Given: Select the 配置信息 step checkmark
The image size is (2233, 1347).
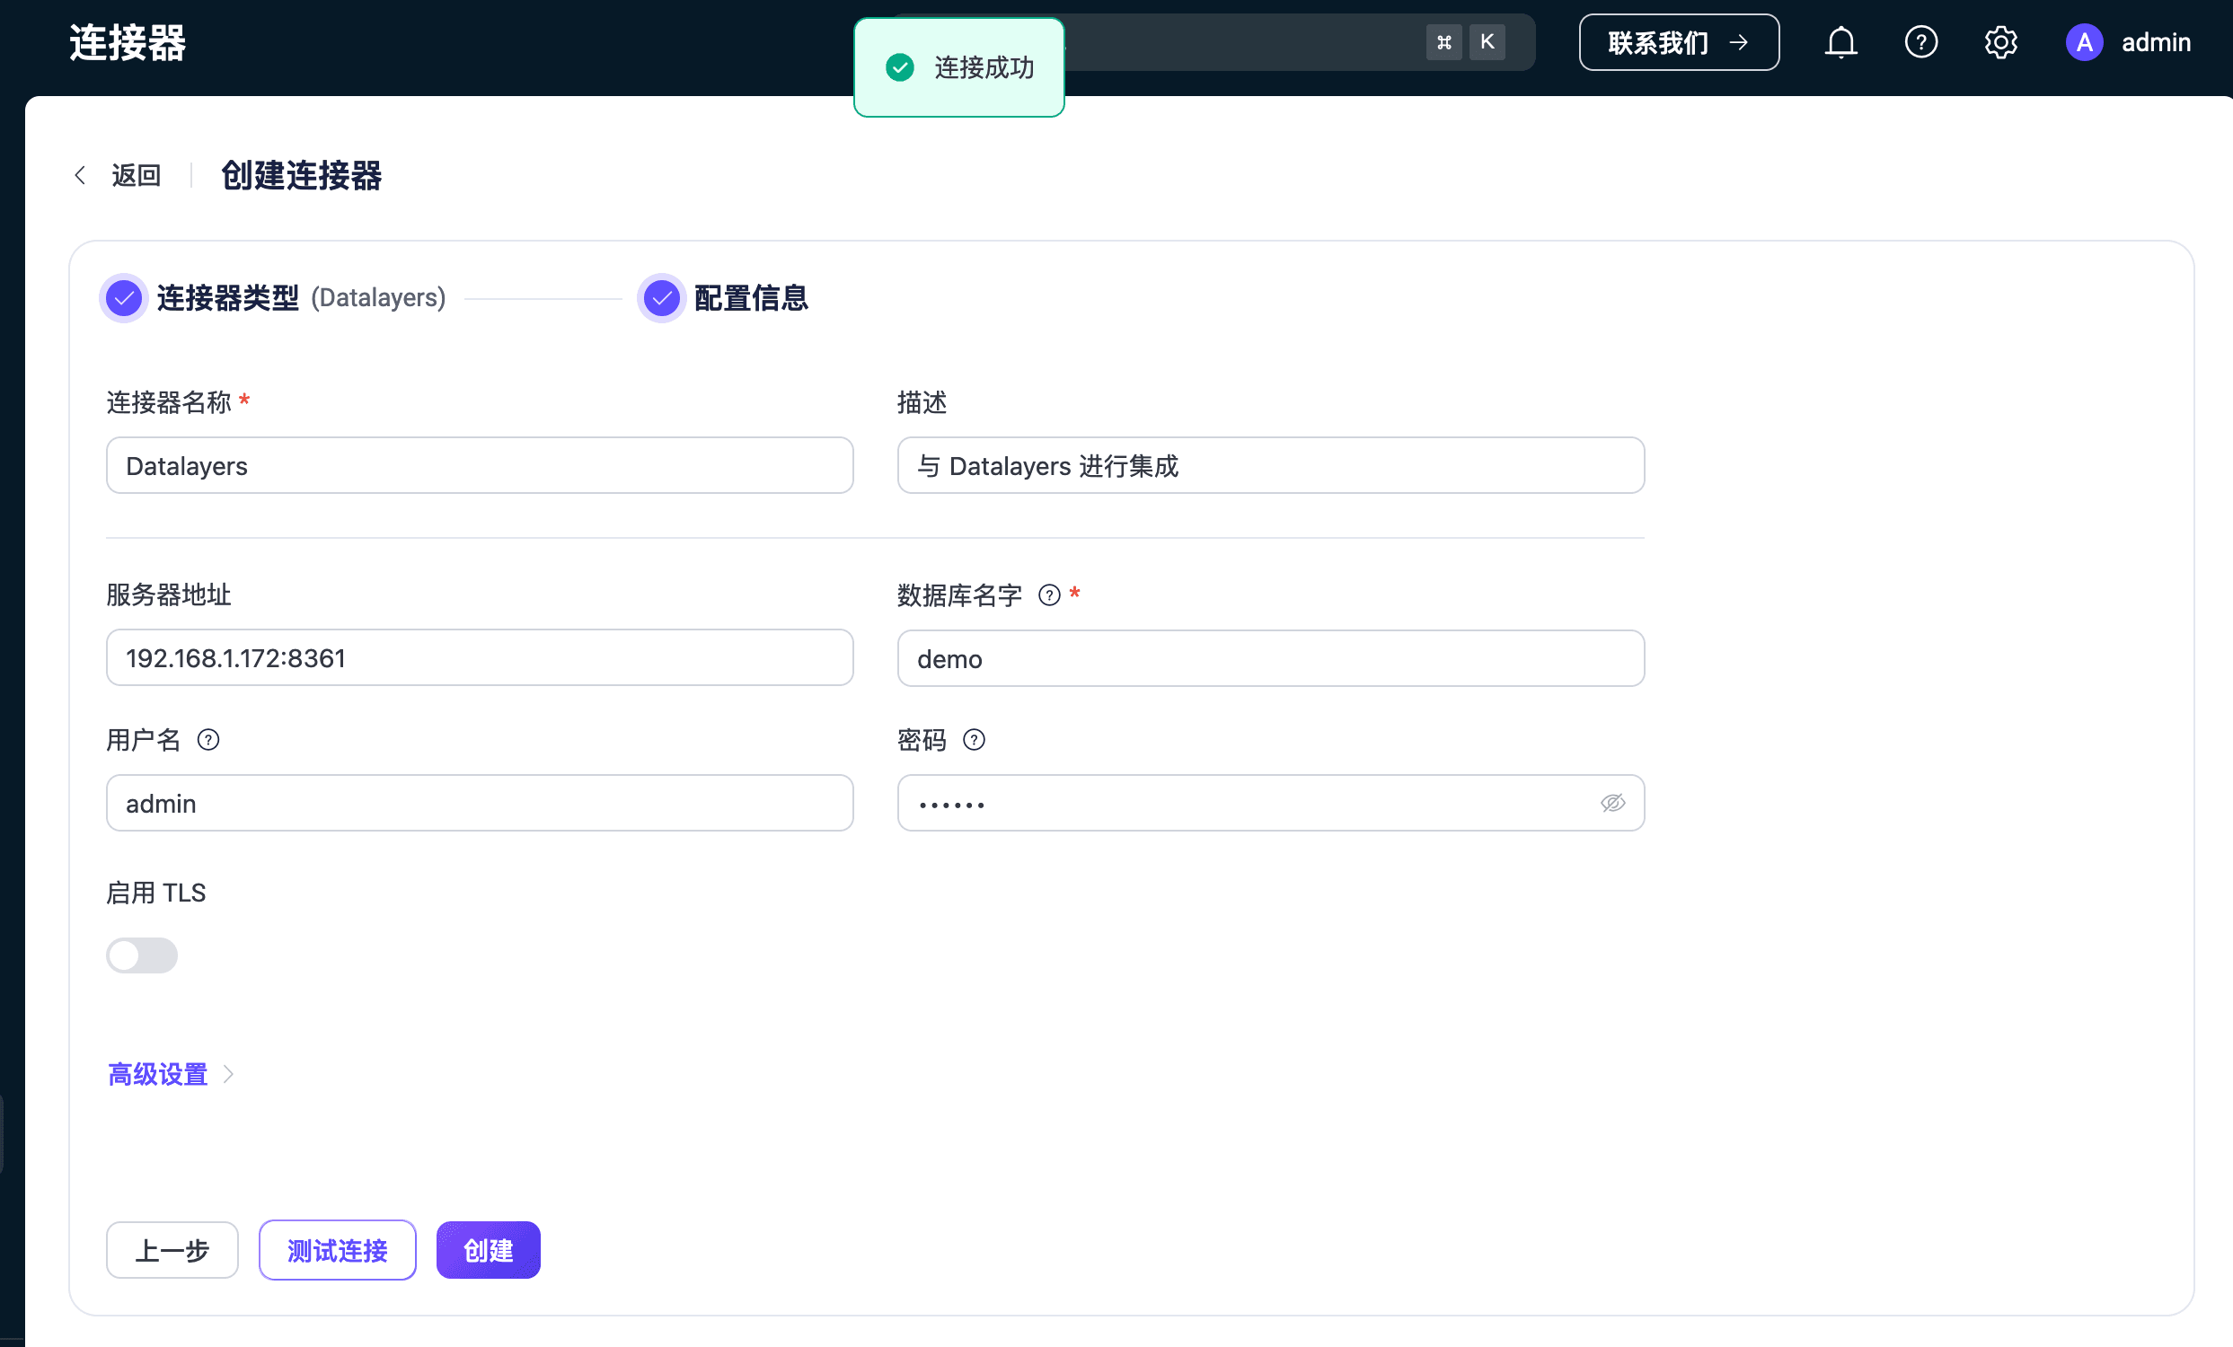Looking at the screenshot, I should [661, 297].
